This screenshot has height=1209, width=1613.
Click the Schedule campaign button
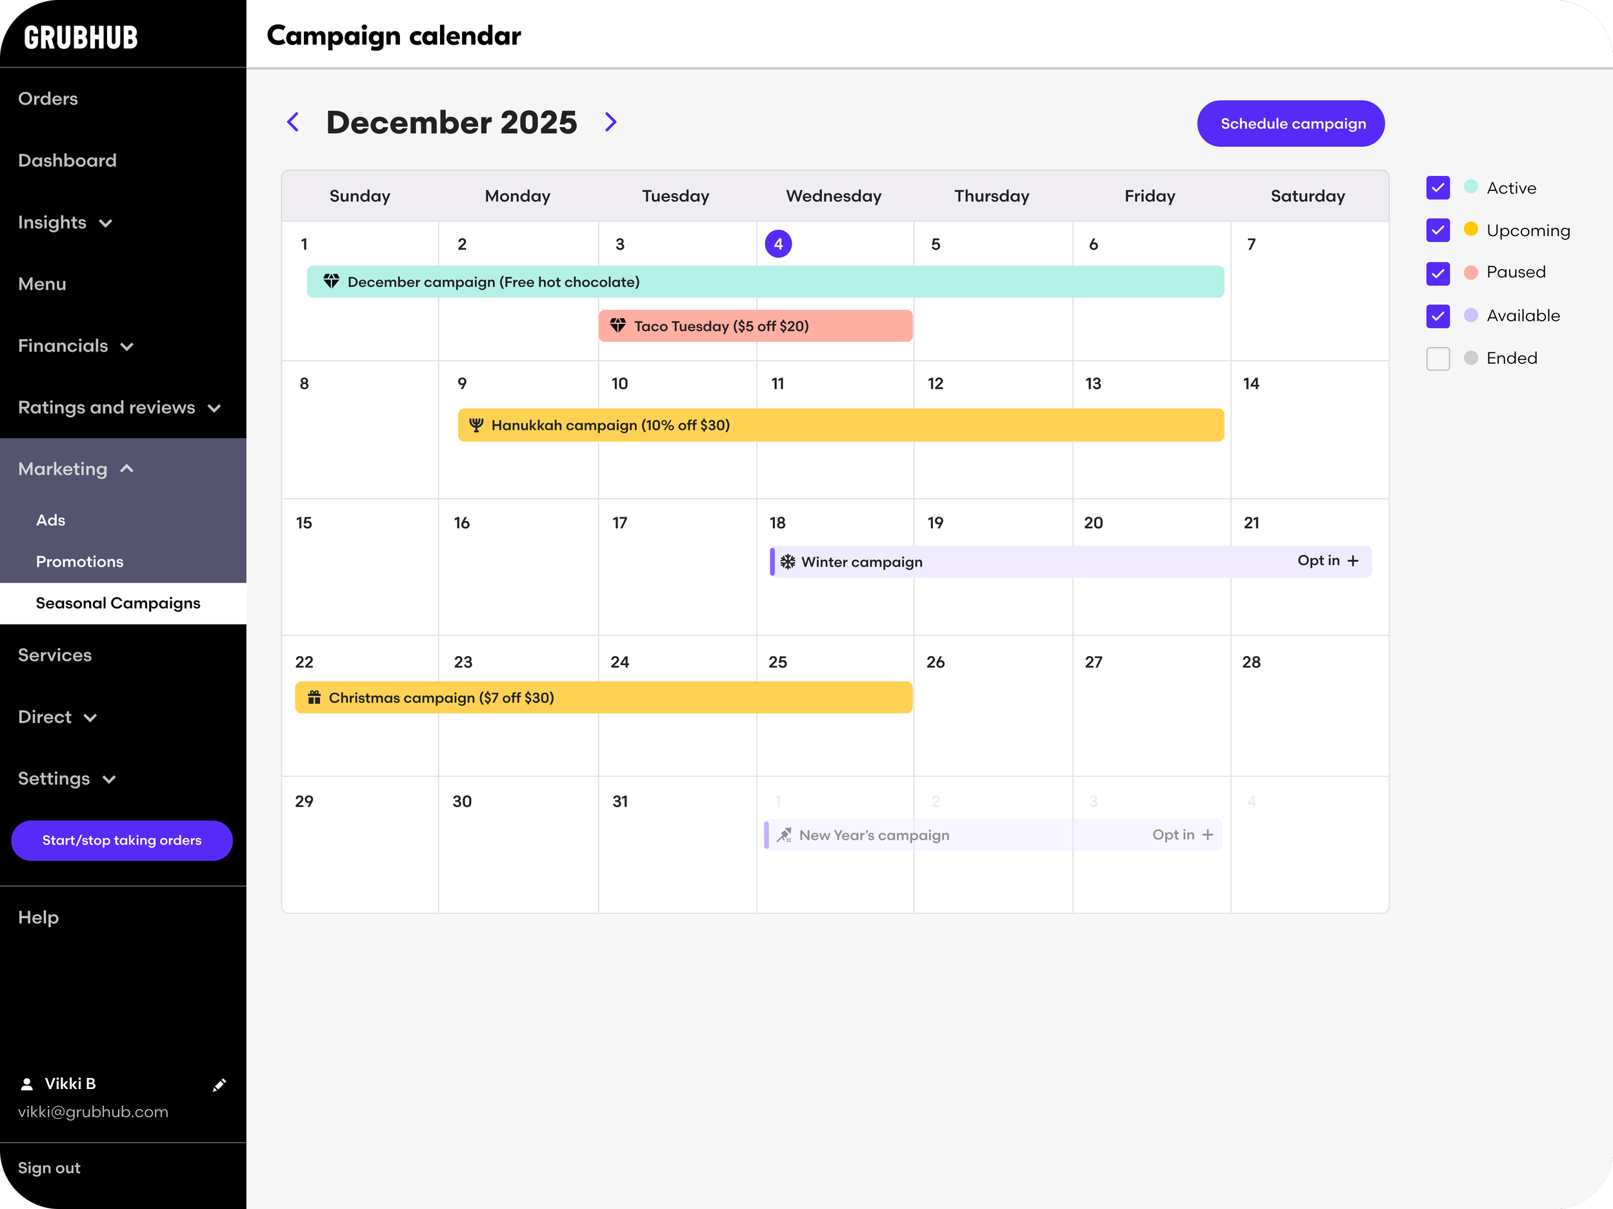click(1290, 124)
